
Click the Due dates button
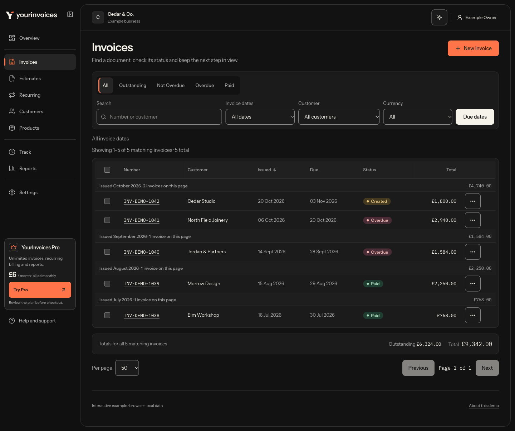point(475,117)
